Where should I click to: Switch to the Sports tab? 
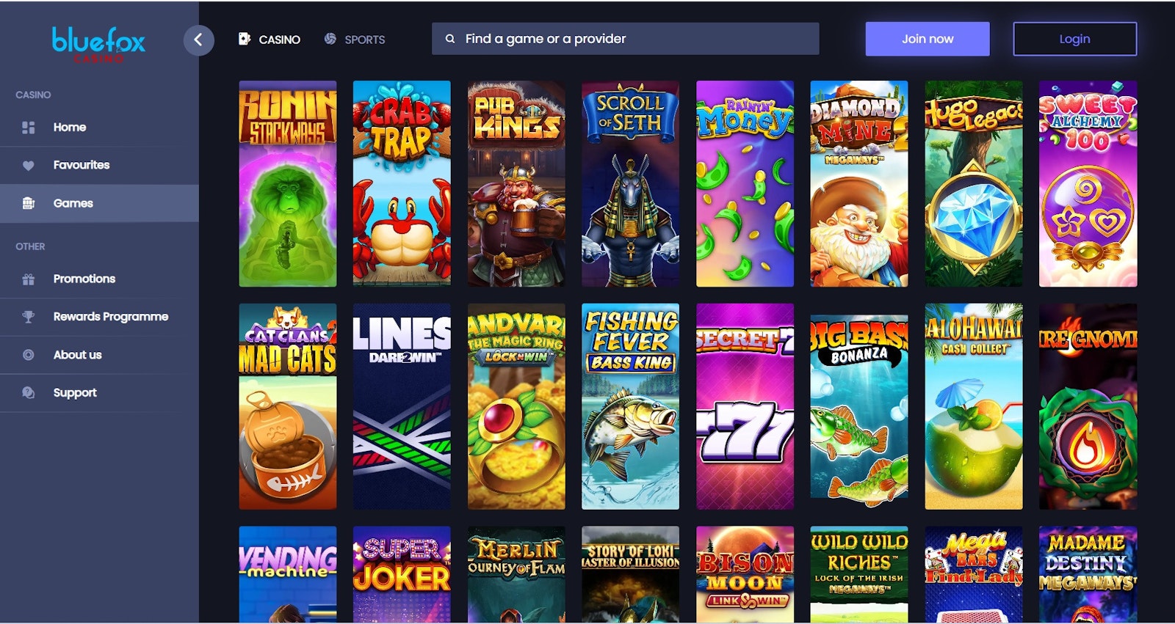click(x=355, y=40)
